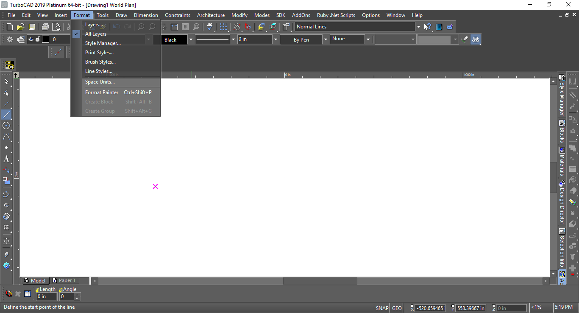Send drawing by mail envelope icon
Viewport: 579px width, 313px height.
(x=450, y=27)
